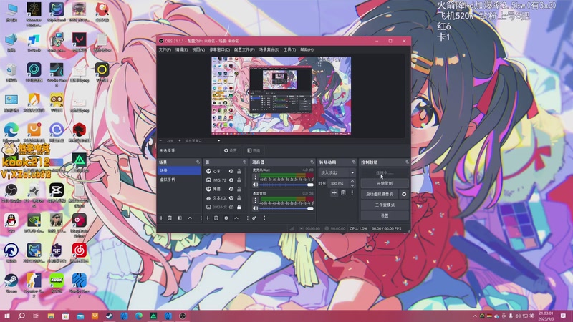Adjust the 麦克风/Aux volume slider

click(x=286, y=185)
